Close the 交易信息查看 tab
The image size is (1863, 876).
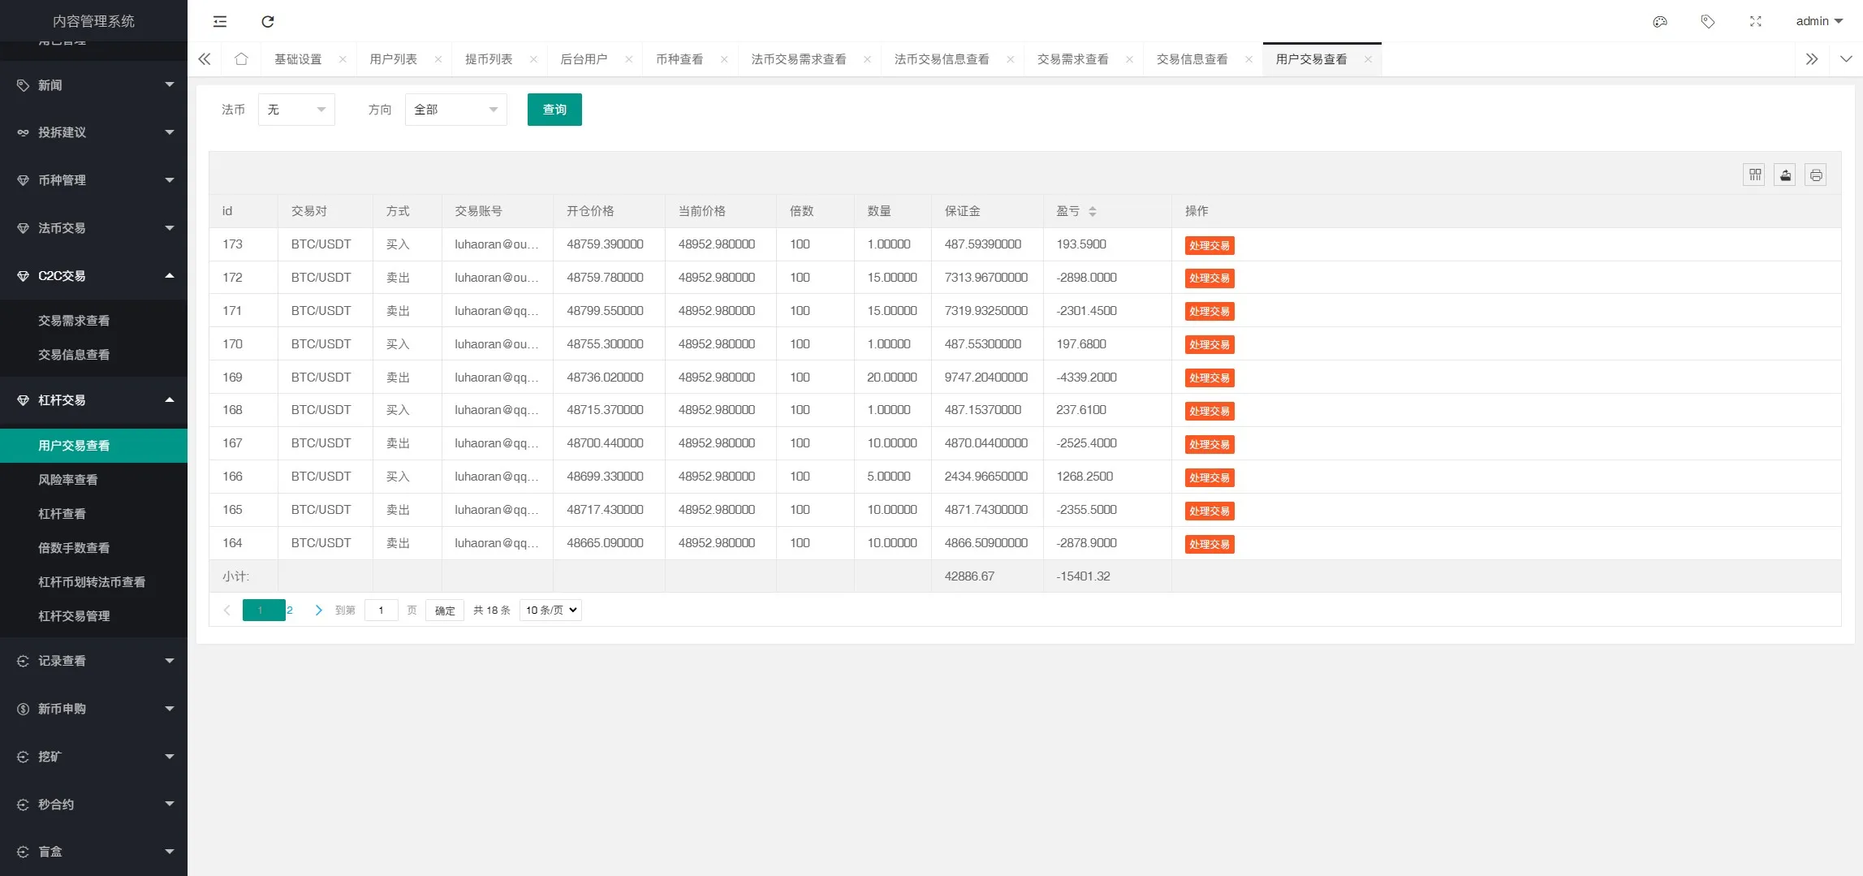(1249, 59)
